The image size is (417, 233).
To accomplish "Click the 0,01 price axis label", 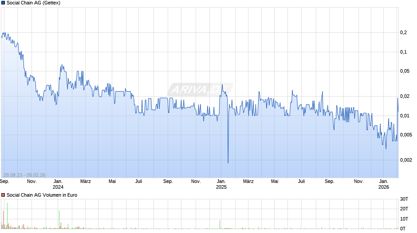I will click(405, 116).
